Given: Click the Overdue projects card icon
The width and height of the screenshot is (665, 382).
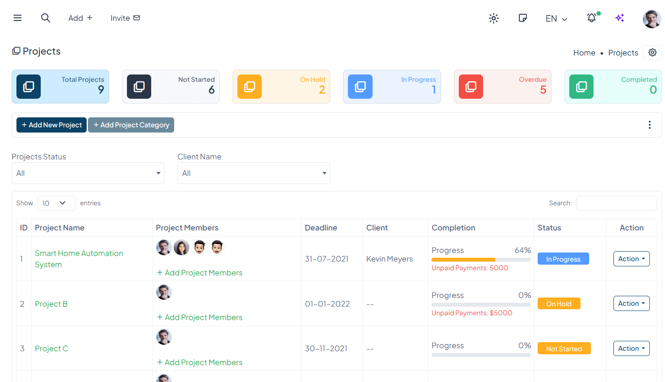Looking at the screenshot, I should (470, 87).
